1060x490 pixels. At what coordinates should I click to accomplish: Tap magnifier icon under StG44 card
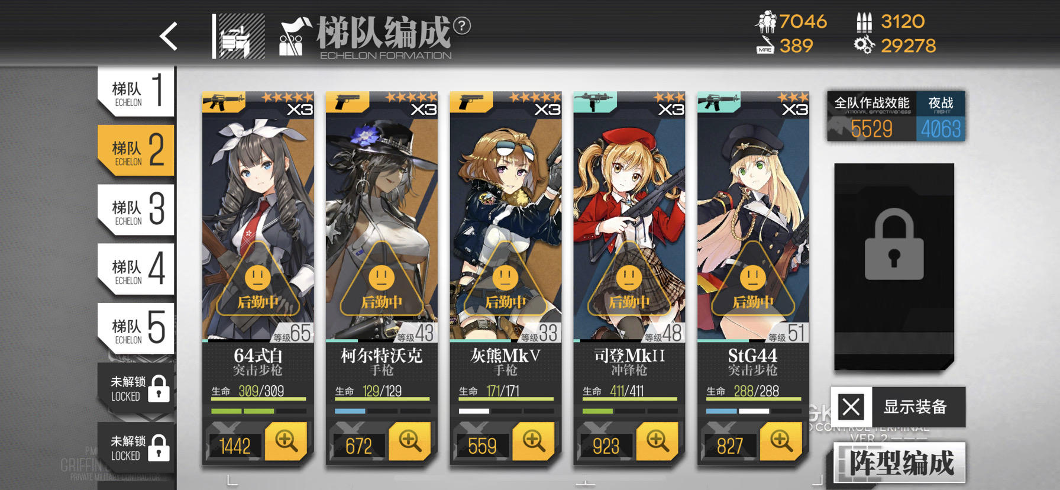[x=781, y=441]
